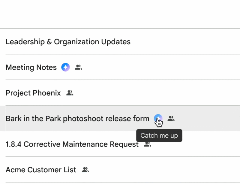Click the shared icon next to Acme Customer List

tap(85, 170)
